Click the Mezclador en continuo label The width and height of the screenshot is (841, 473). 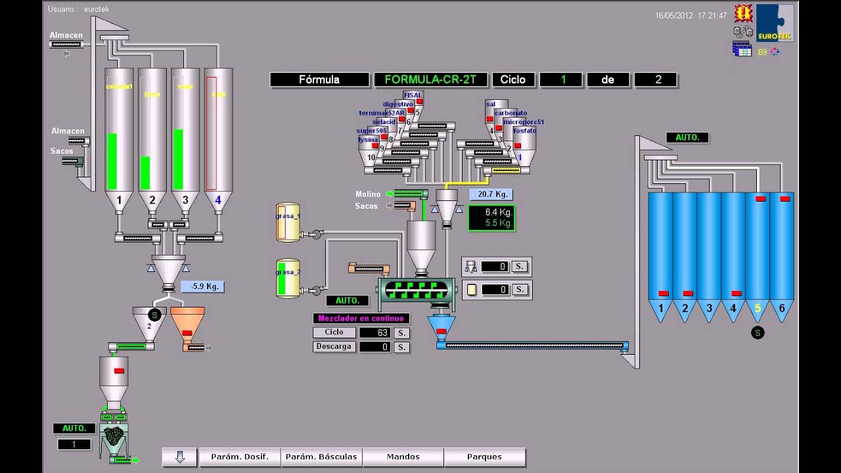[x=361, y=319]
